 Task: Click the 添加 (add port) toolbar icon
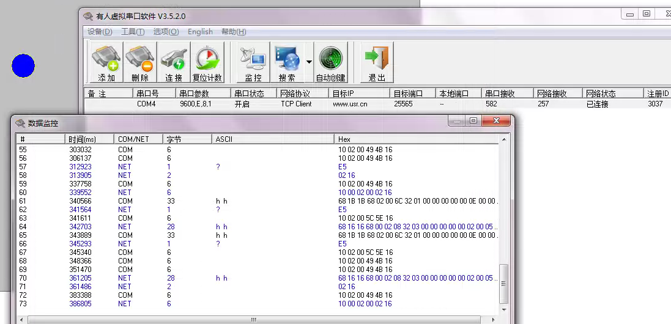(106, 62)
